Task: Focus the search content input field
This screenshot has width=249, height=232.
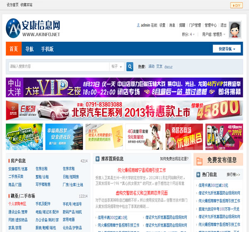Action: (59, 67)
